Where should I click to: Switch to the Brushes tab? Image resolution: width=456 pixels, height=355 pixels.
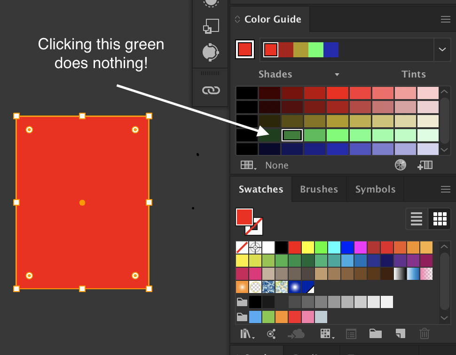click(319, 189)
